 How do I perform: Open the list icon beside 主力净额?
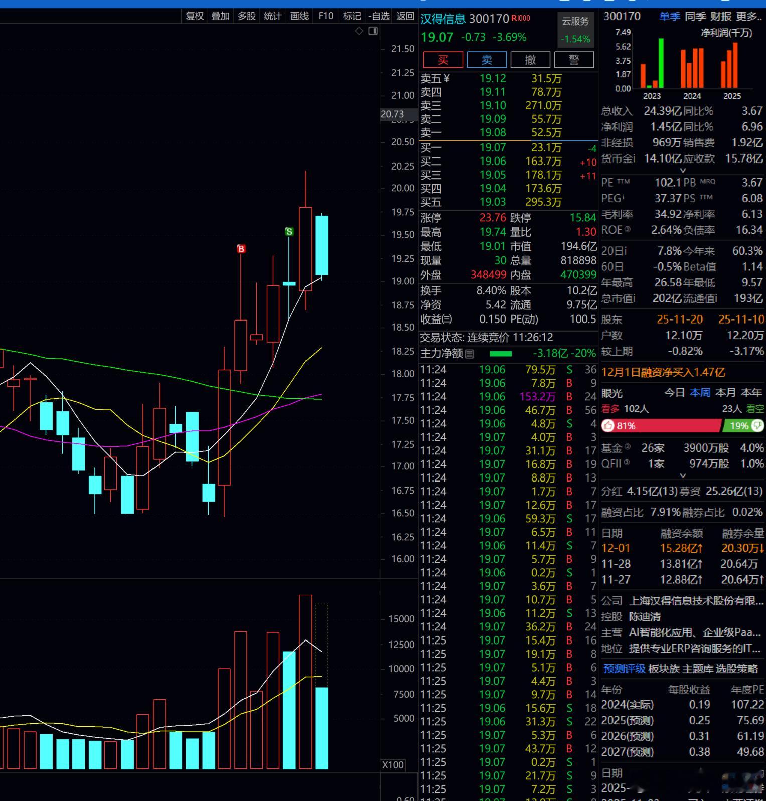tap(469, 354)
